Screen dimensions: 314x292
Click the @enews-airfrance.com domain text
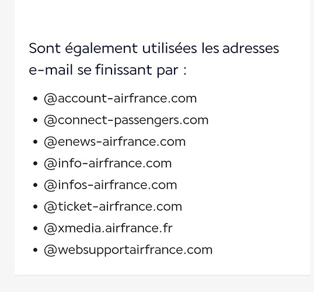(115, 142)
